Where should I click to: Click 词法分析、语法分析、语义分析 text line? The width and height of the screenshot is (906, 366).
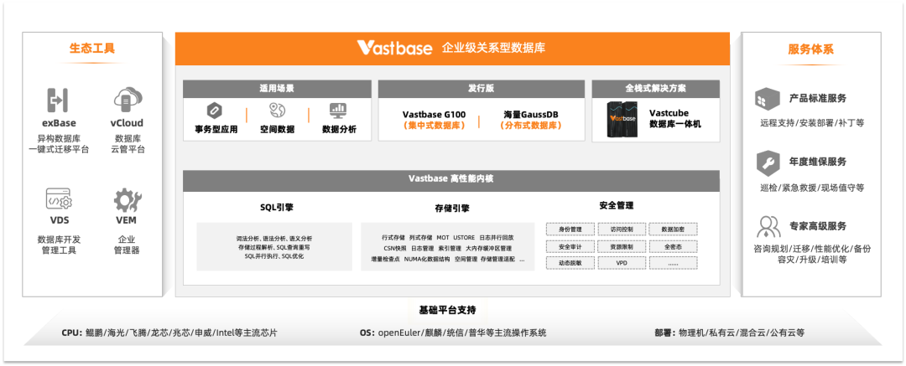pos(273,239)
